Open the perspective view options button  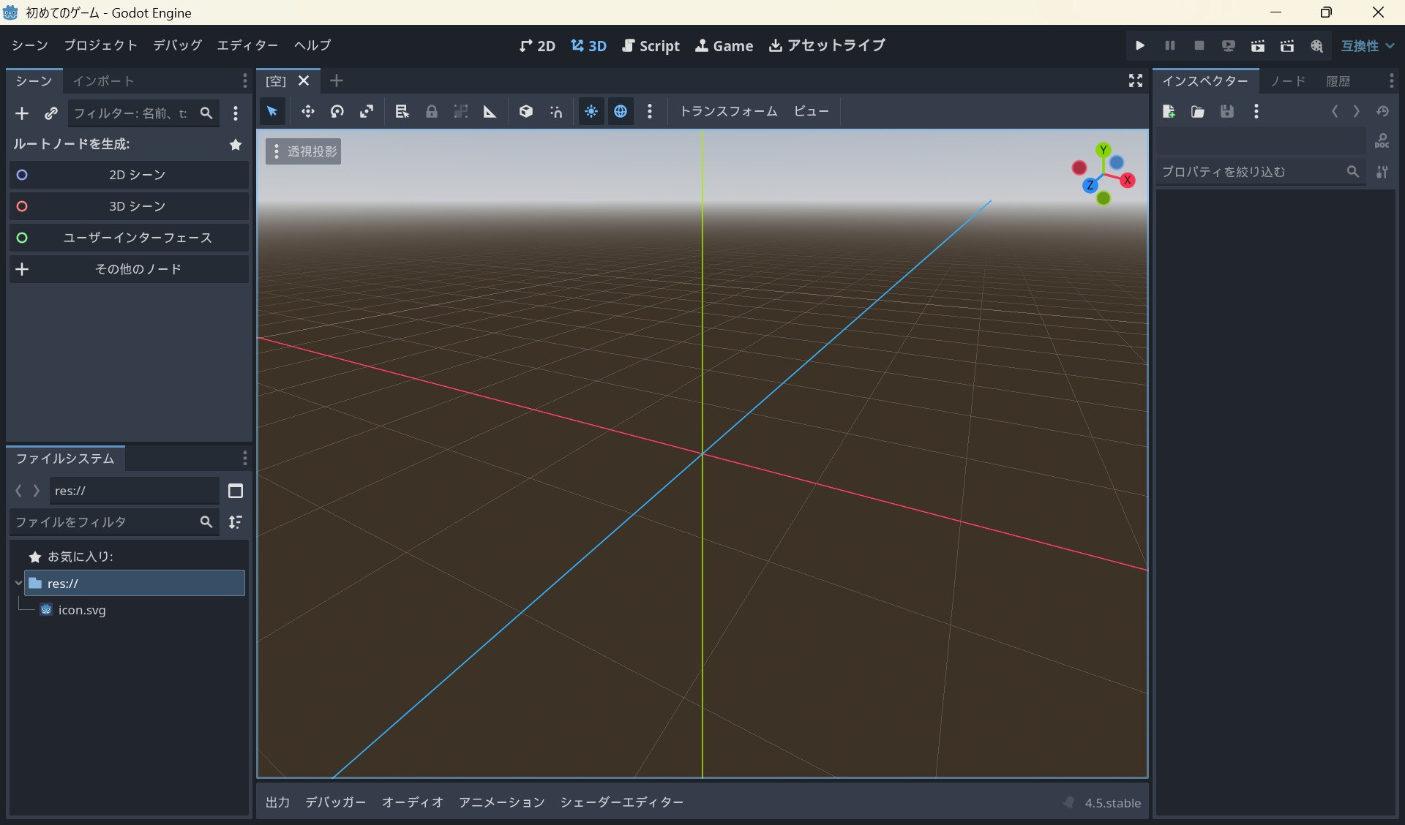[x=304, y=151]
